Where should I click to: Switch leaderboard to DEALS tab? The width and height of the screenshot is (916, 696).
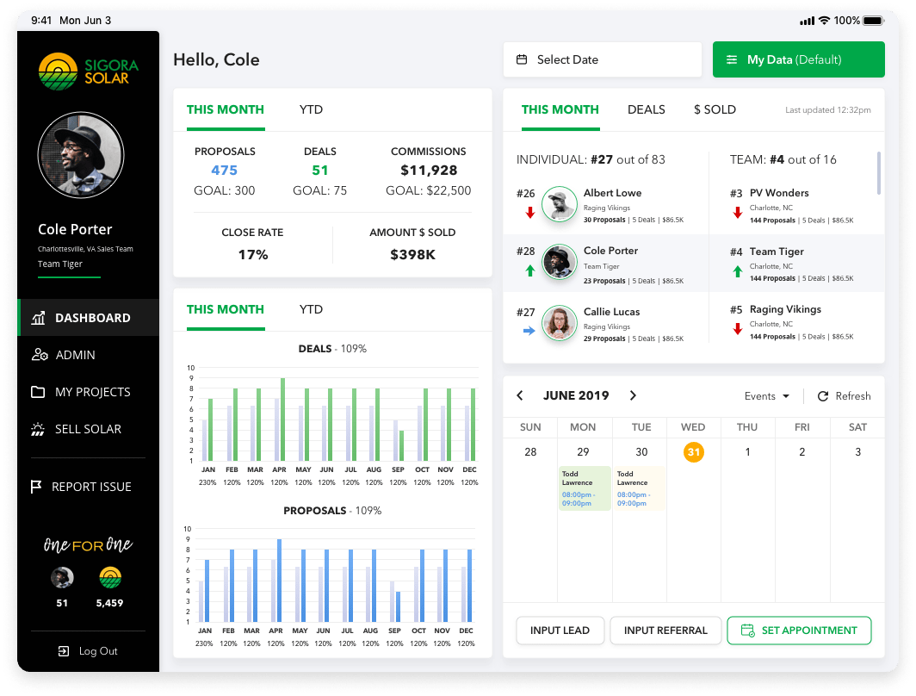[646, 110]
